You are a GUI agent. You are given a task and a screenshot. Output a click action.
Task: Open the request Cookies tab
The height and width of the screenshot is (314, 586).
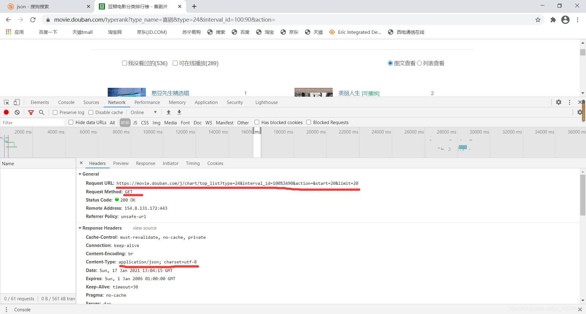click(215, 163)
